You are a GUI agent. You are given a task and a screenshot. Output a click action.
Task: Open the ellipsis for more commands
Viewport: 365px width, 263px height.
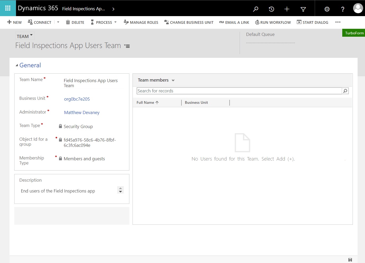pyautogui.click(x=338, y=22)
